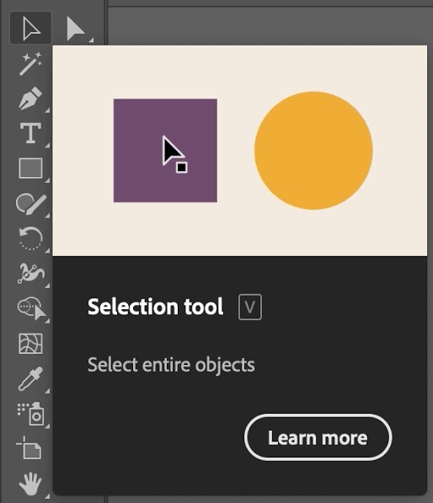The width and height of the screenshot is (433, 503).
Task: Activate the Symbol Sprayer tool
Action: (31, 414)
